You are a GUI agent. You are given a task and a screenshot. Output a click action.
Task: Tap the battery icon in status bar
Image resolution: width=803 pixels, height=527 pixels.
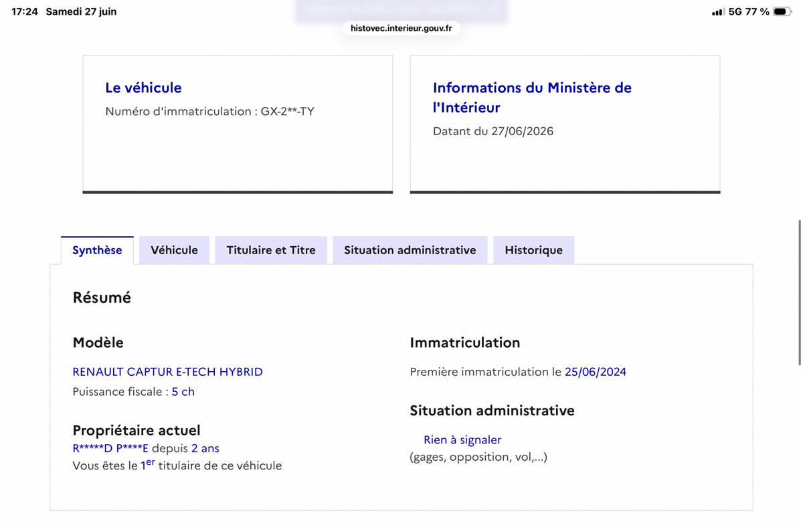pyautogui.click(x=782, y=12)
